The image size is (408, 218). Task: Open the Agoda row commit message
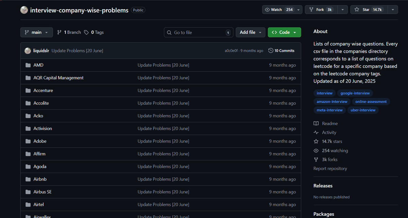[x=164, y=167]
